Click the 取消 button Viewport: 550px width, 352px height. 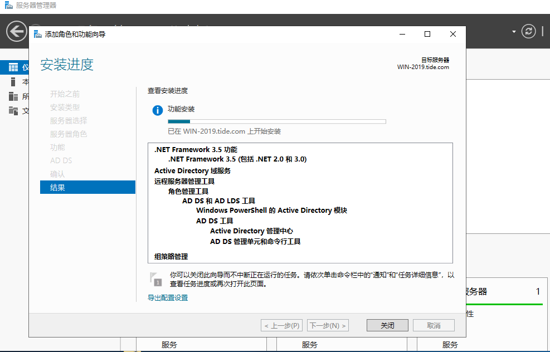[434, 325]
